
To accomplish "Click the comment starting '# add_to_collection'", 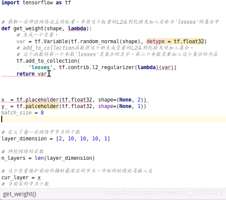I will point(105,48).
